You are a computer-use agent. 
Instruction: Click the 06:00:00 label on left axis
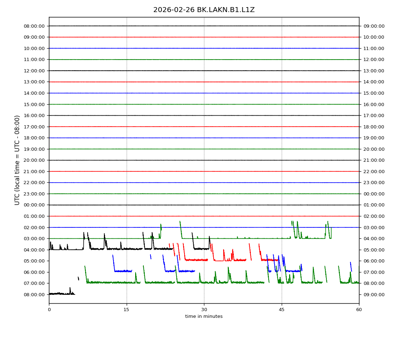point(34,272)
